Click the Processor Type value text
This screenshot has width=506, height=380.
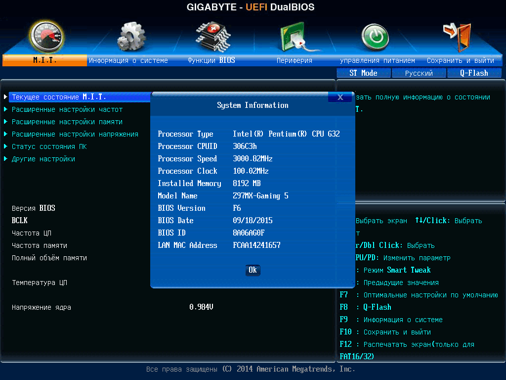(x=286, y=134)
